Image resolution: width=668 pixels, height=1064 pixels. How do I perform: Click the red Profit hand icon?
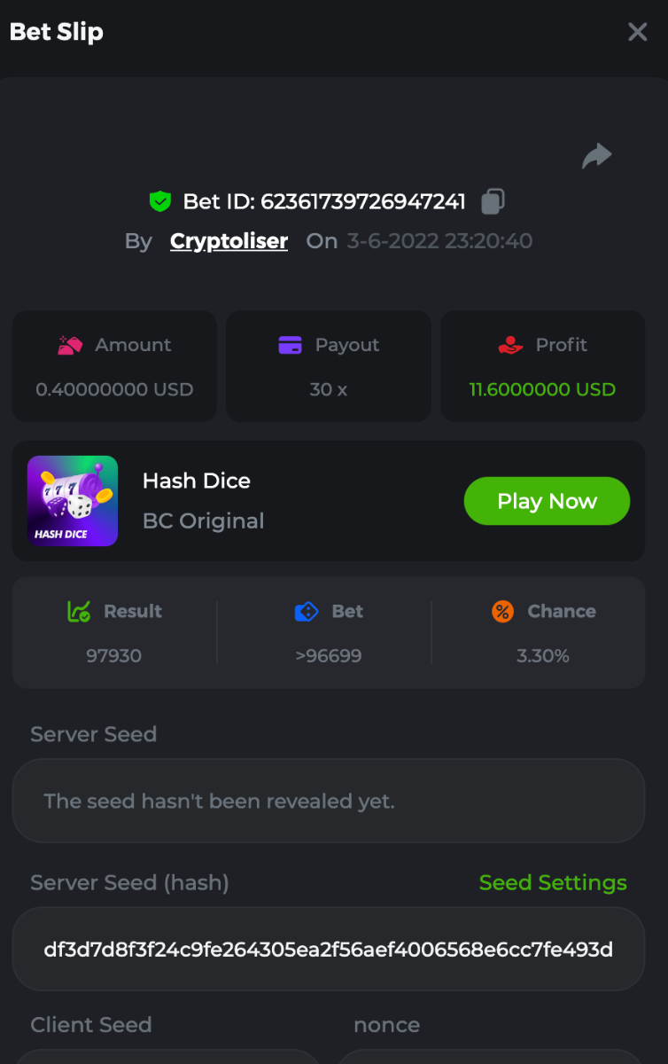[510, 345]
